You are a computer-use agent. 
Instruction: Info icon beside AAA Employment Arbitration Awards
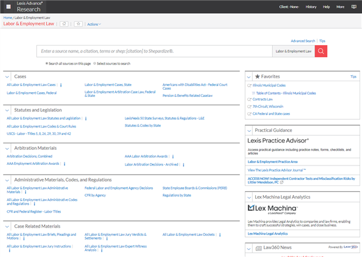65,164
